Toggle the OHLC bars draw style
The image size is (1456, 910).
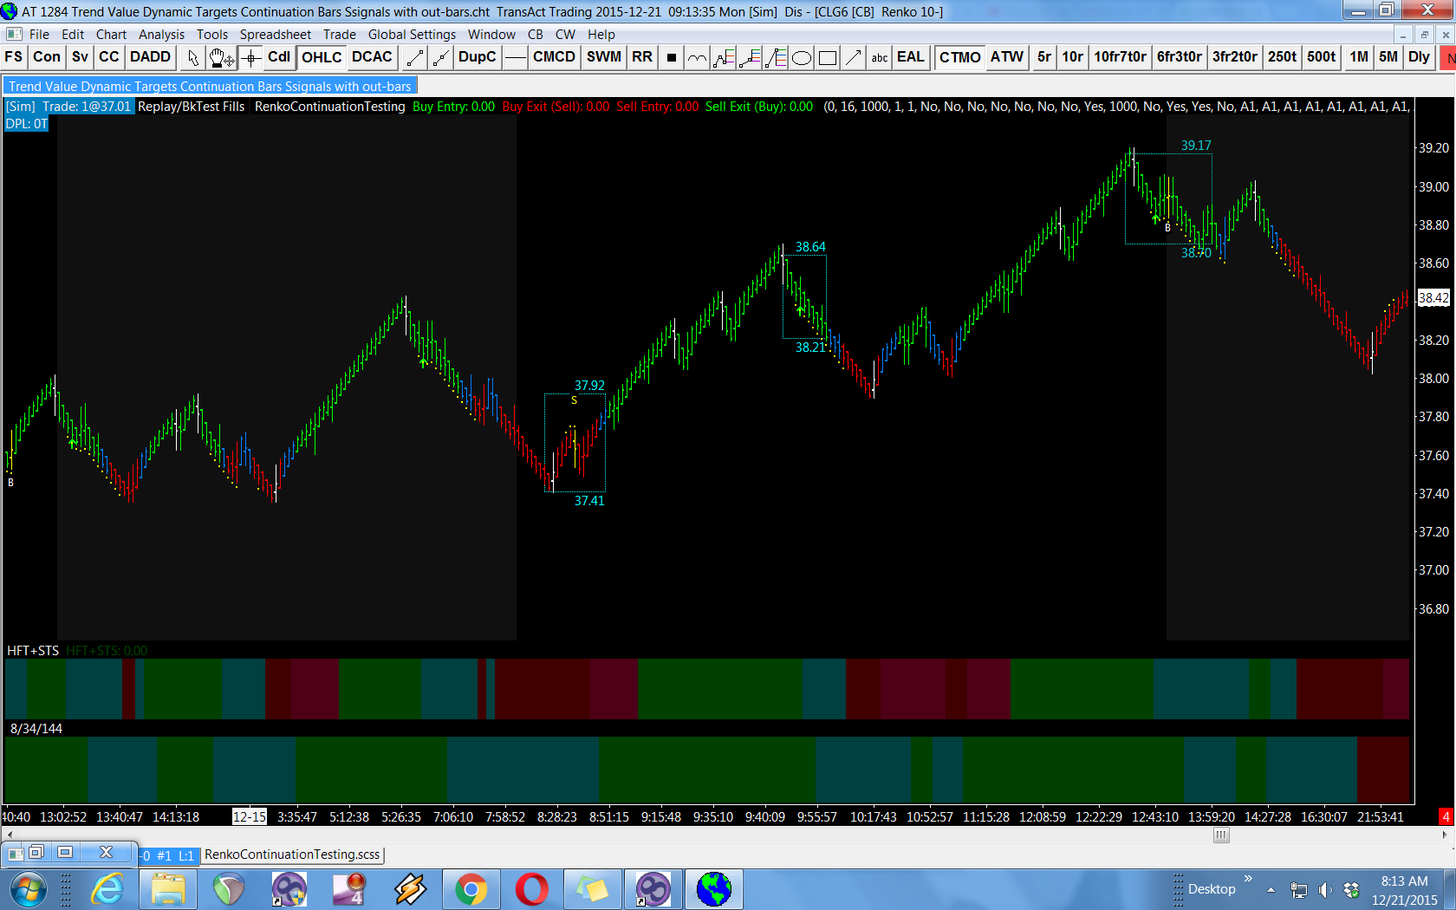click(x=322, y=57)
